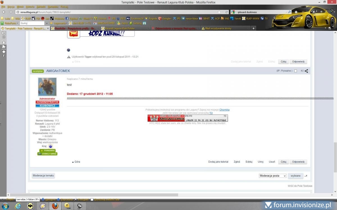Click the horizontal scrollbar thumb
The height and width of the screenshot is (210, 337).
[94, 195]
